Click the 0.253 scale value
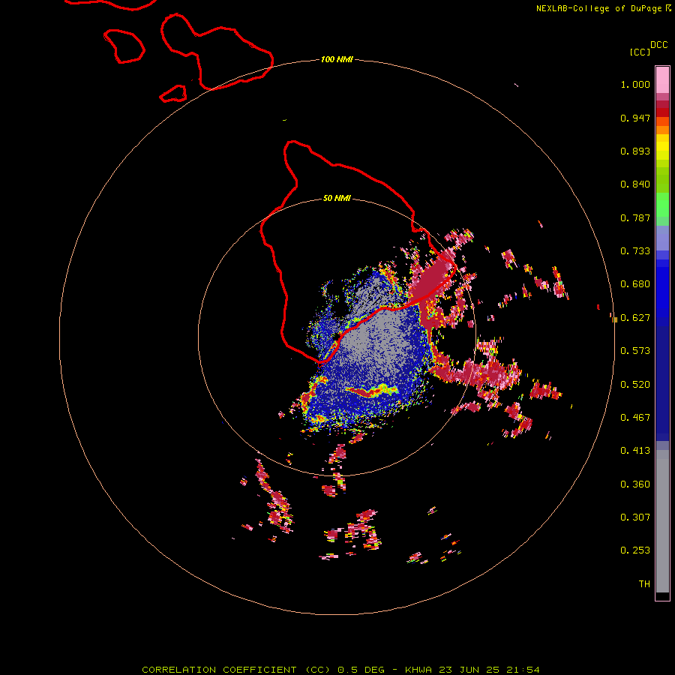This screenshot has height=675, width=675. coord(635,550)
